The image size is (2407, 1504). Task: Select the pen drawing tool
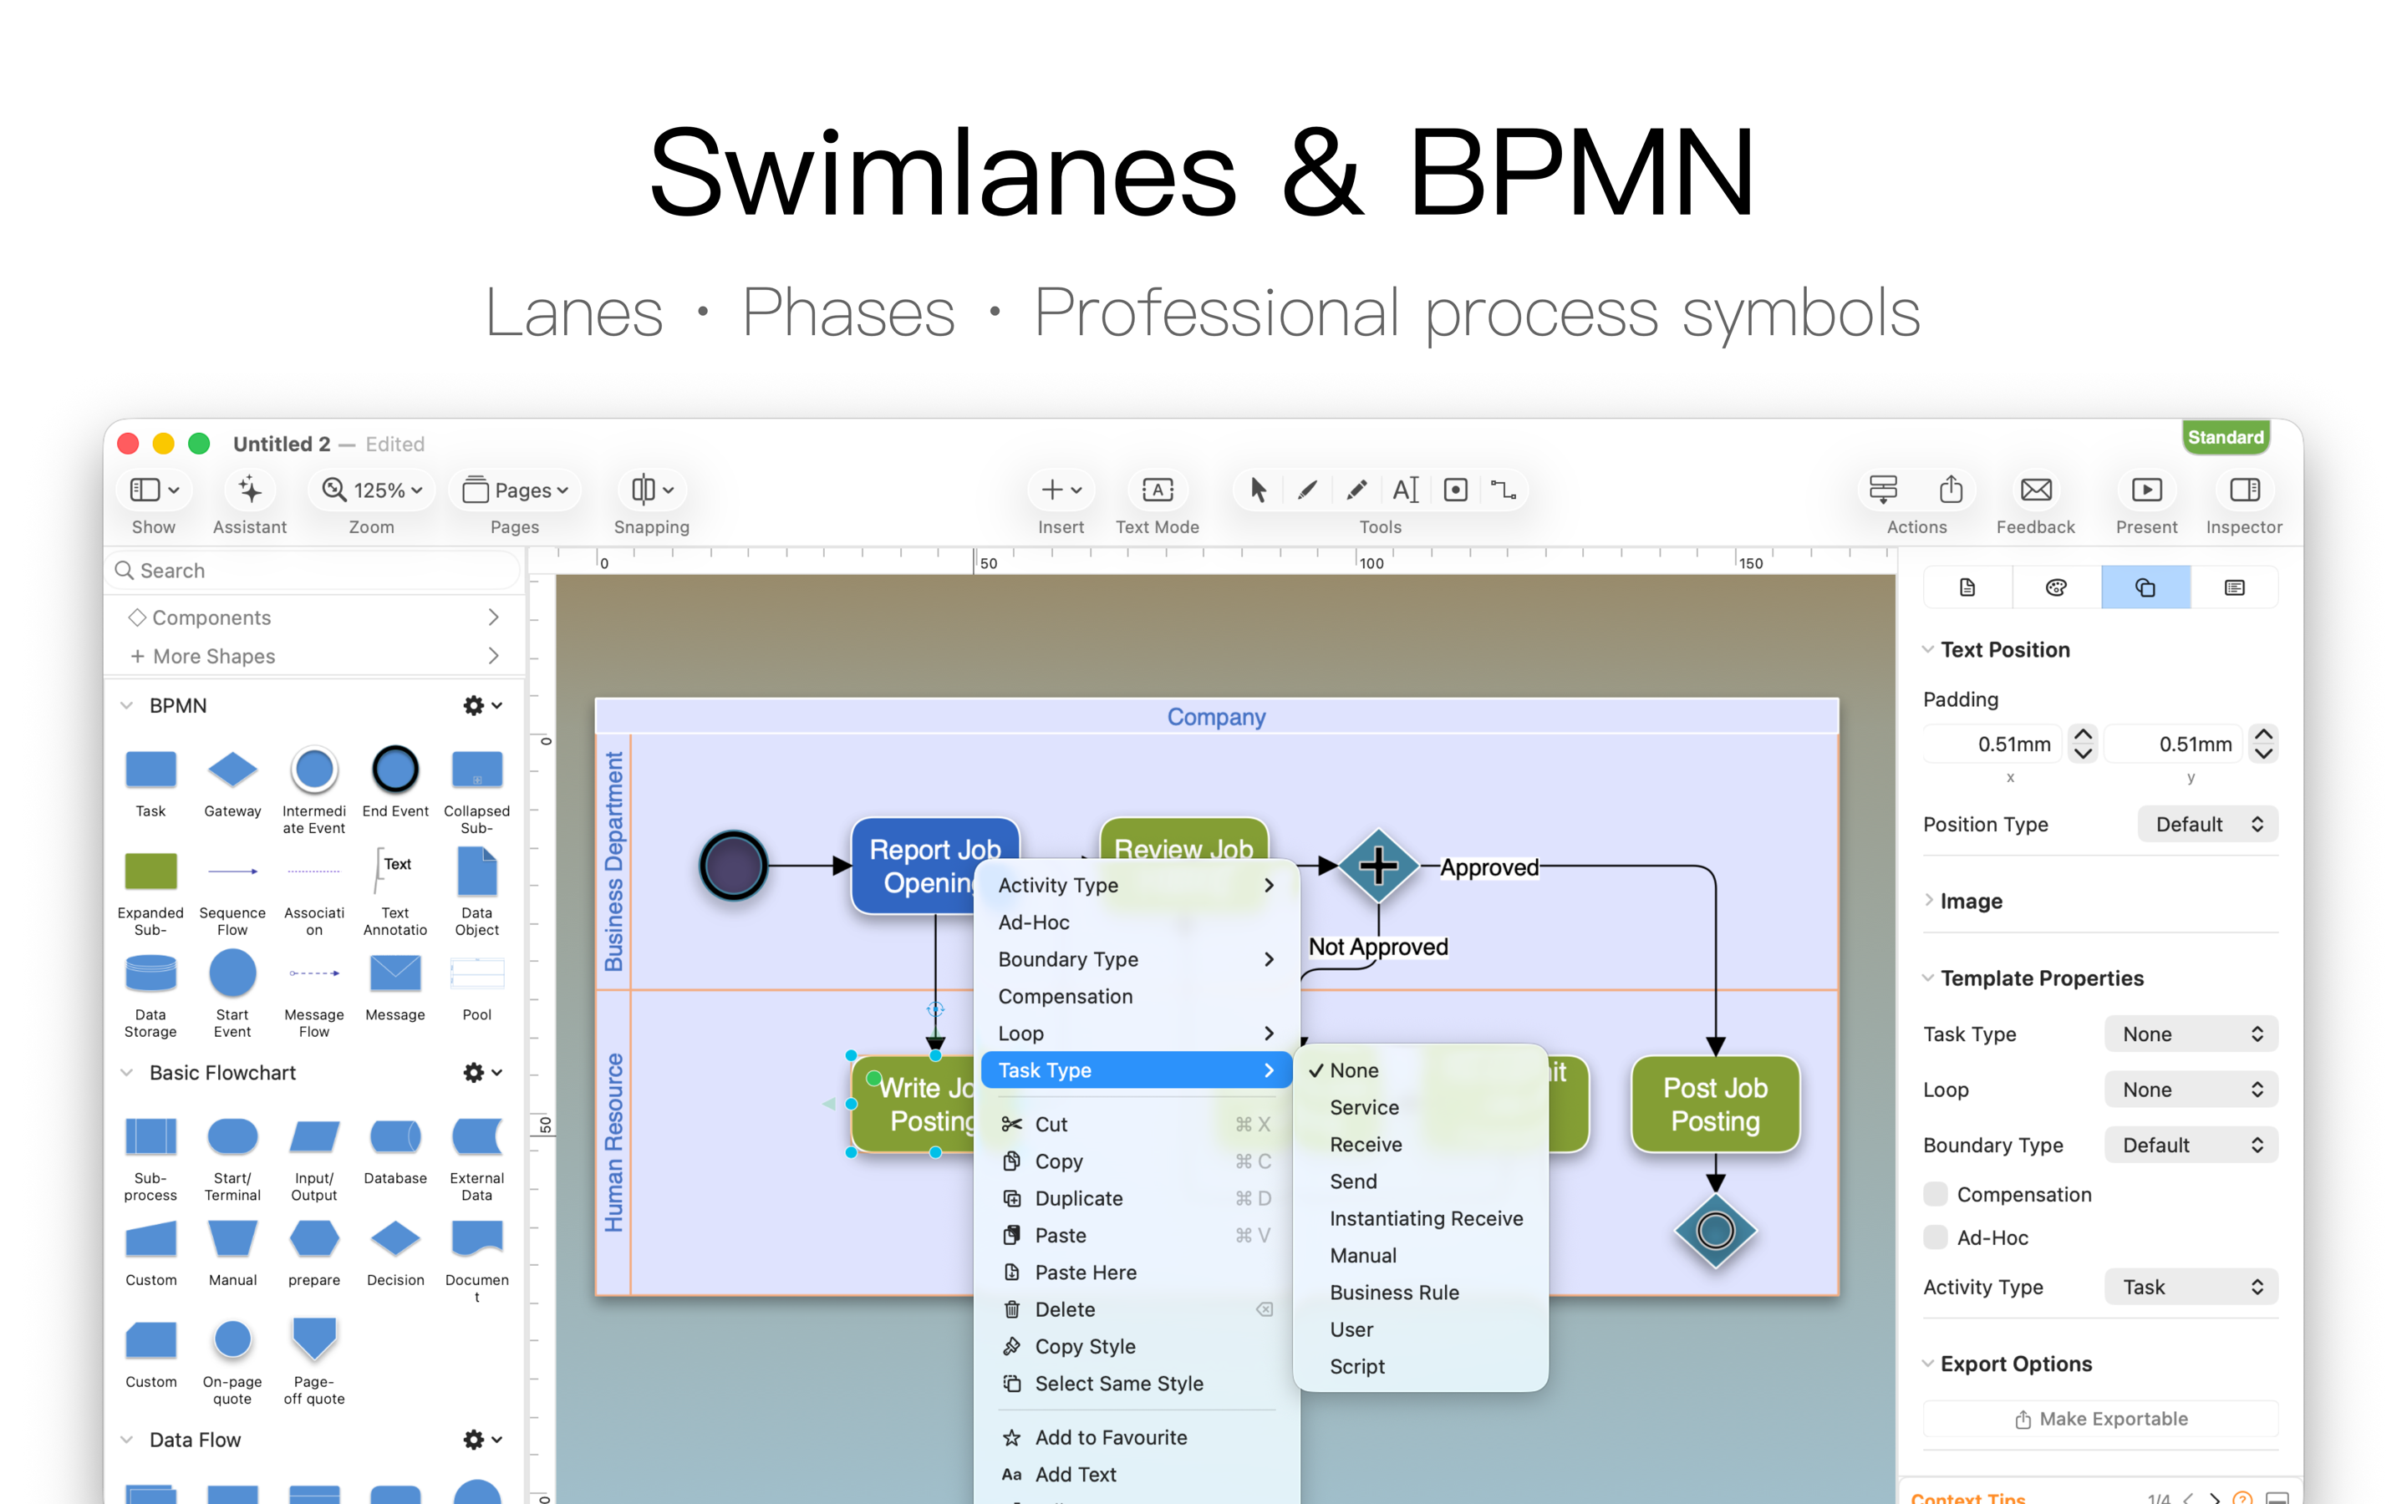click(1307, 490)
